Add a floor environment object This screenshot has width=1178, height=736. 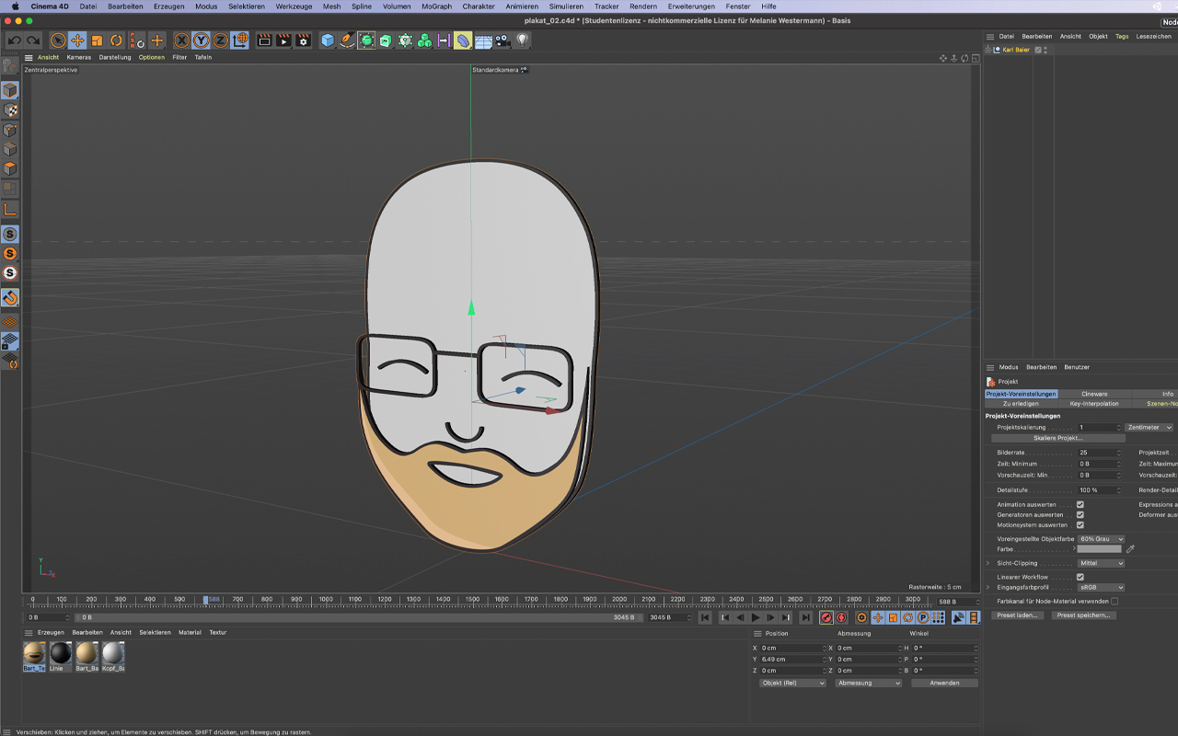tap(483, 40)
